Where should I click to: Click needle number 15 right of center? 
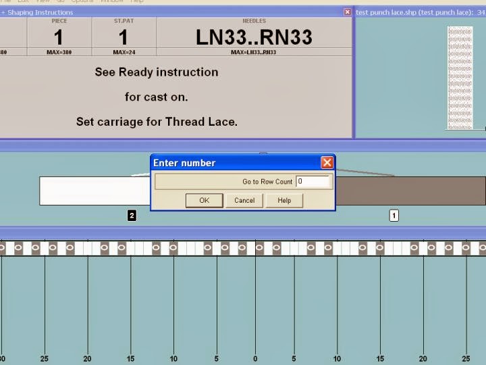(380, 359)
